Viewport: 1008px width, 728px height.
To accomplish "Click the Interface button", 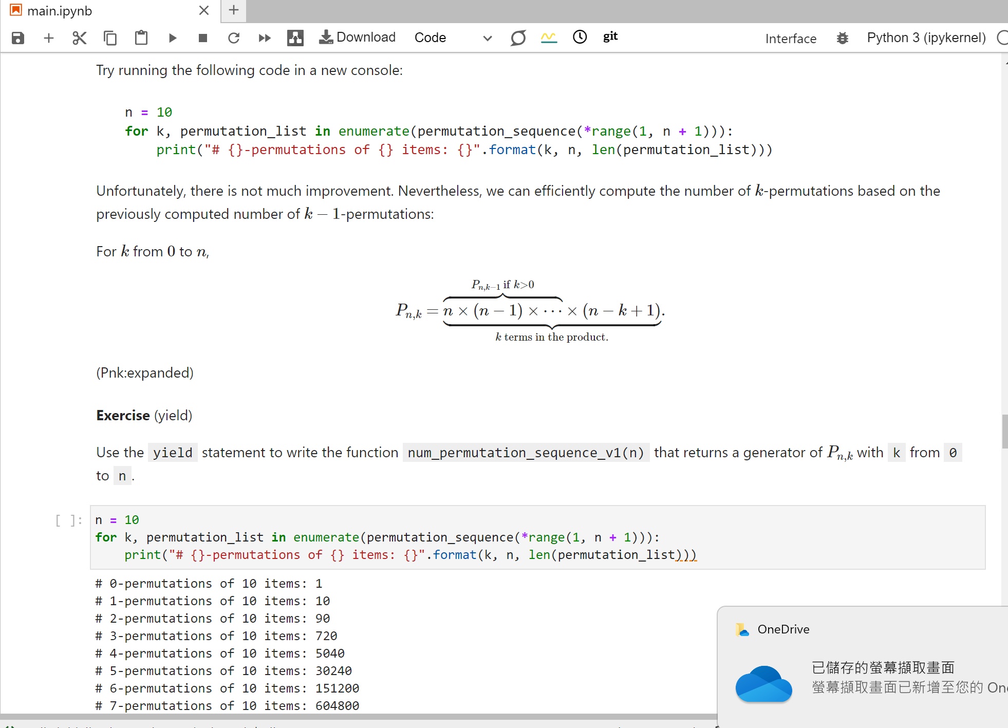I will click(x=790, y=39).
